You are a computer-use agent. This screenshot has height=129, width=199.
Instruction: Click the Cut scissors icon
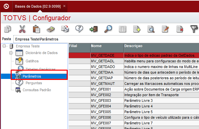[22, 29]
